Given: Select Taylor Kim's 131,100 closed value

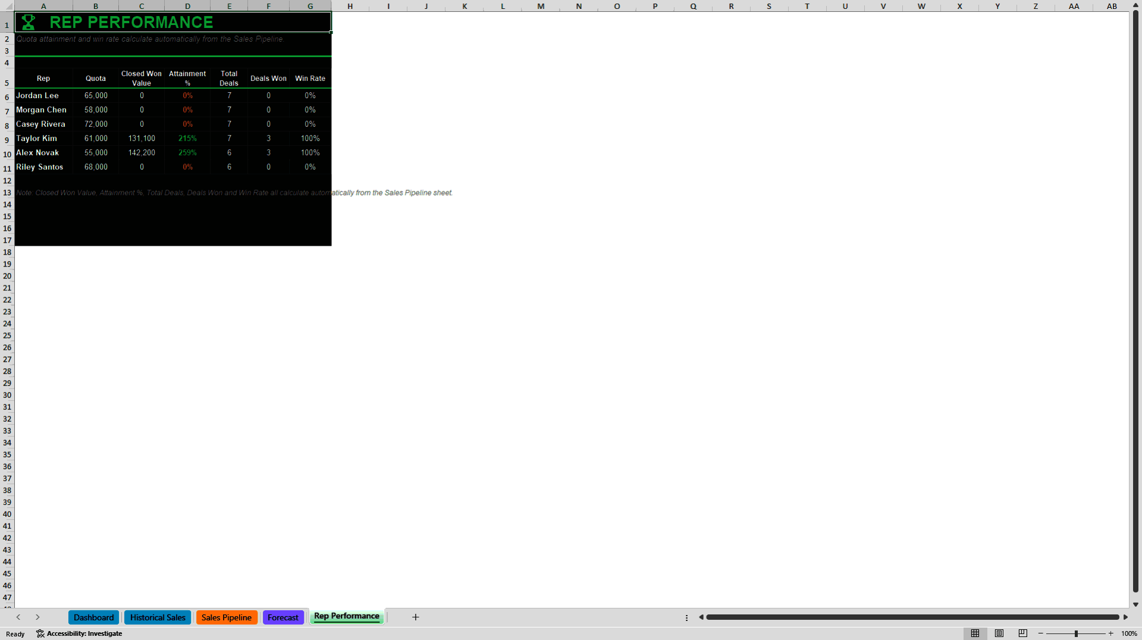Looking at the screenshot, I should 142,138.
